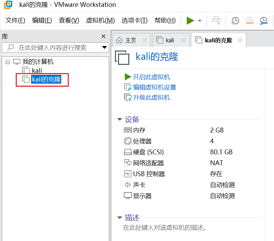The width and height of the screenshot is (274, 241).
Task: Take a snapshot with the clock-plus icon
Action: tap(235, 21)
